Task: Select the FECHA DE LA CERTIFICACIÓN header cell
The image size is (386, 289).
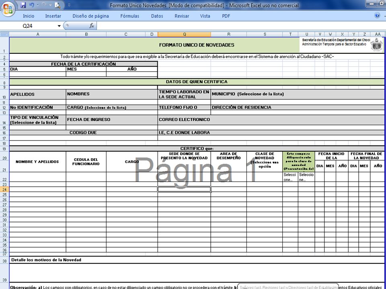Action: tap(84, 64)
